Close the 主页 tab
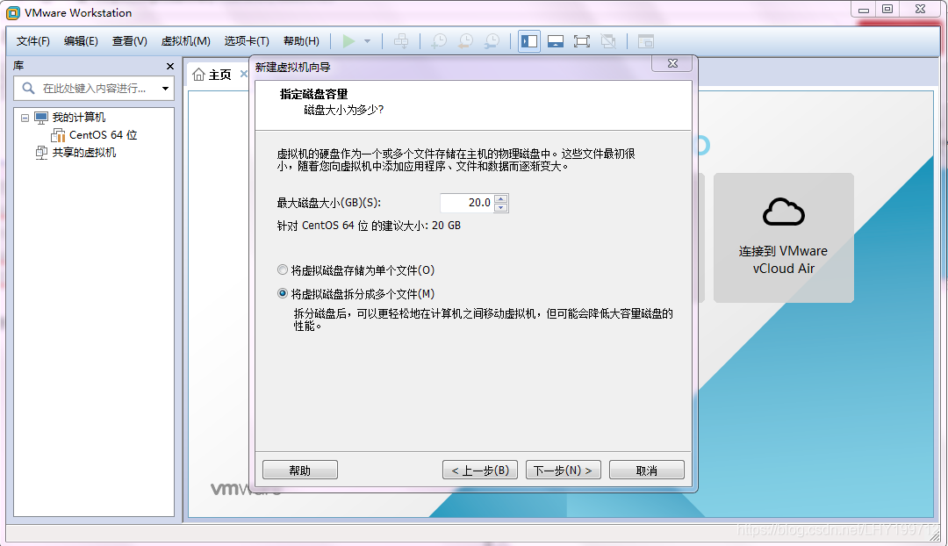Image resolution: width=948 pixels, height=546 pixels. coord(243,74)
